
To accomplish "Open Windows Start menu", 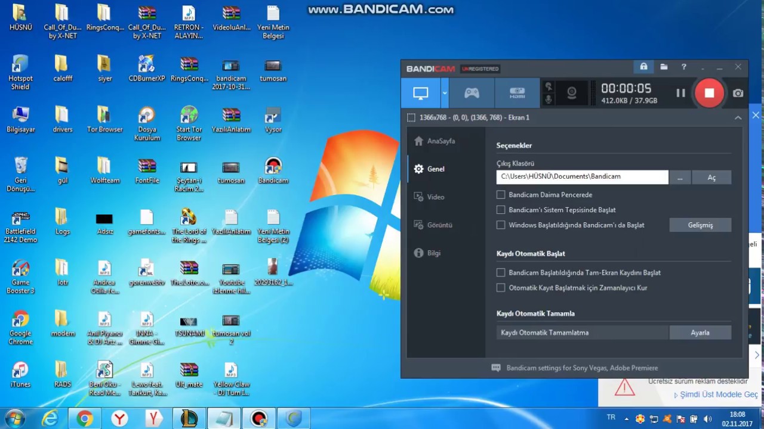I will (14, 418).
